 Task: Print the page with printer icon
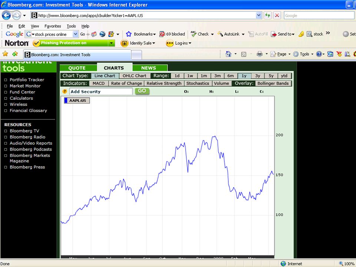pyautogui.click(x=260, y=54)
